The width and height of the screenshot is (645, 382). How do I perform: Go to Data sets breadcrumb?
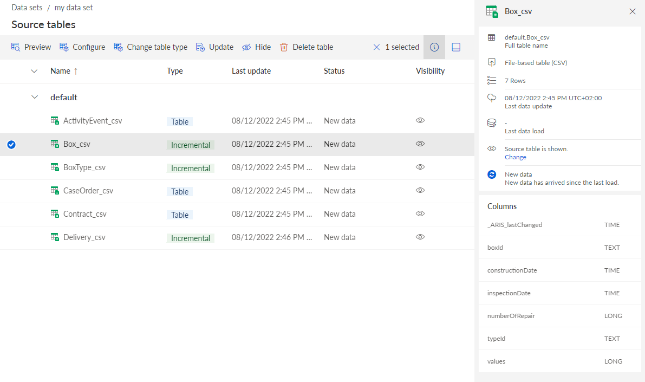[x=27, y=8]
